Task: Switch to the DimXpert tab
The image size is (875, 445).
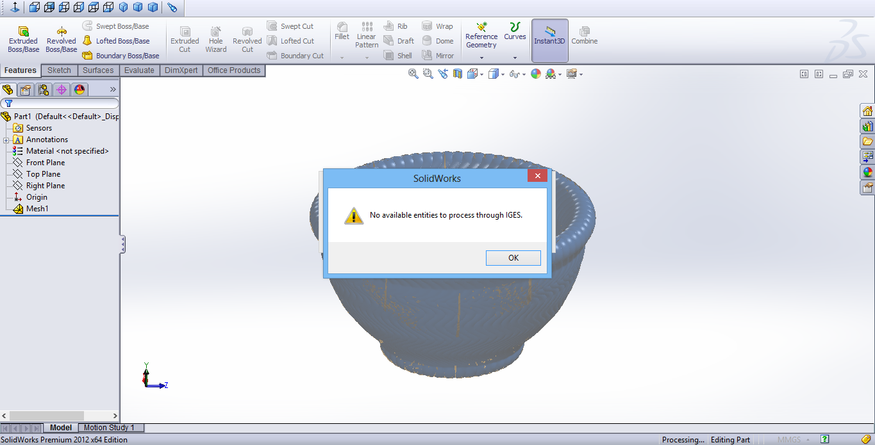Action: click(x=181, y=70)
